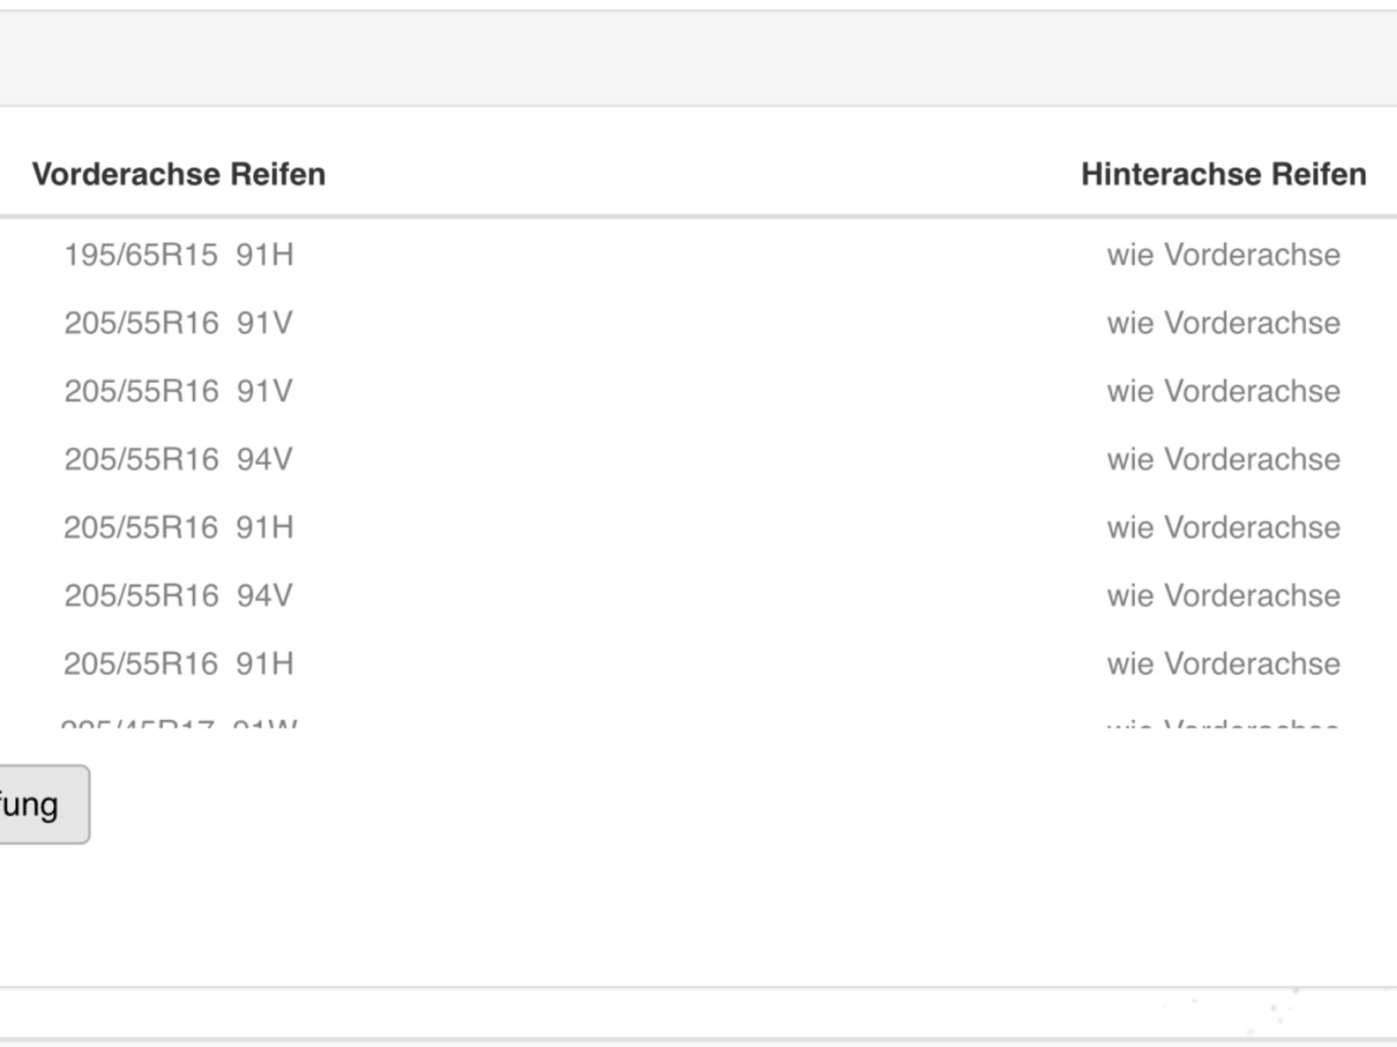Pick the first 205/55R16 91H entry
1397x1047 pixels.
click(179, 527)
